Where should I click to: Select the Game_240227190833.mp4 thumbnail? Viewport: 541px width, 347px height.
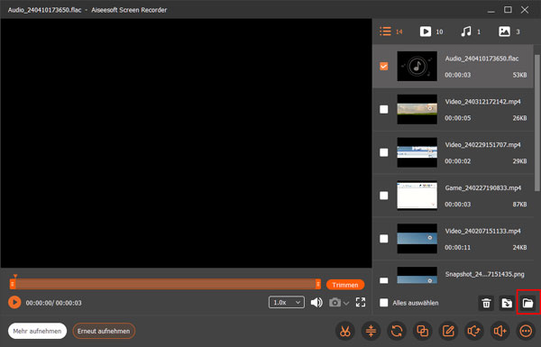417,196
